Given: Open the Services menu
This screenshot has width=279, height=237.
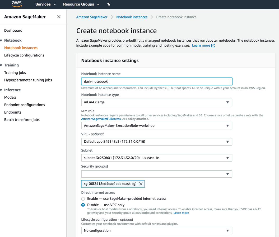Looking at the screenshot, I should tap(45, 4).
